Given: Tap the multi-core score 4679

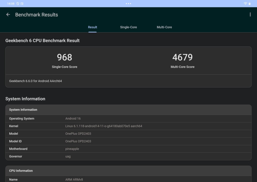Looking at the screenshot, I should click(x=182, y=57).
